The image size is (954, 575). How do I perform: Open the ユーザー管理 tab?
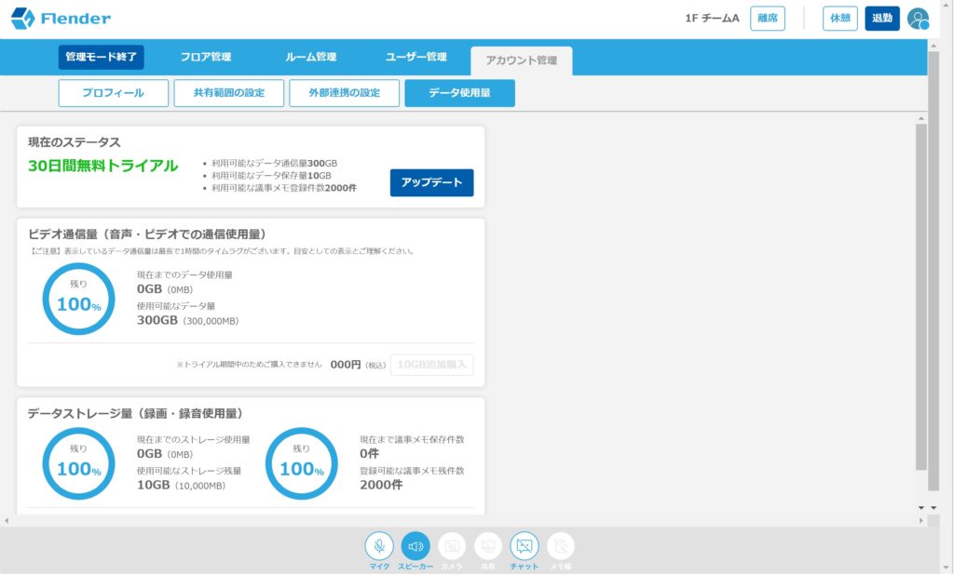click(x=416, y=58)
